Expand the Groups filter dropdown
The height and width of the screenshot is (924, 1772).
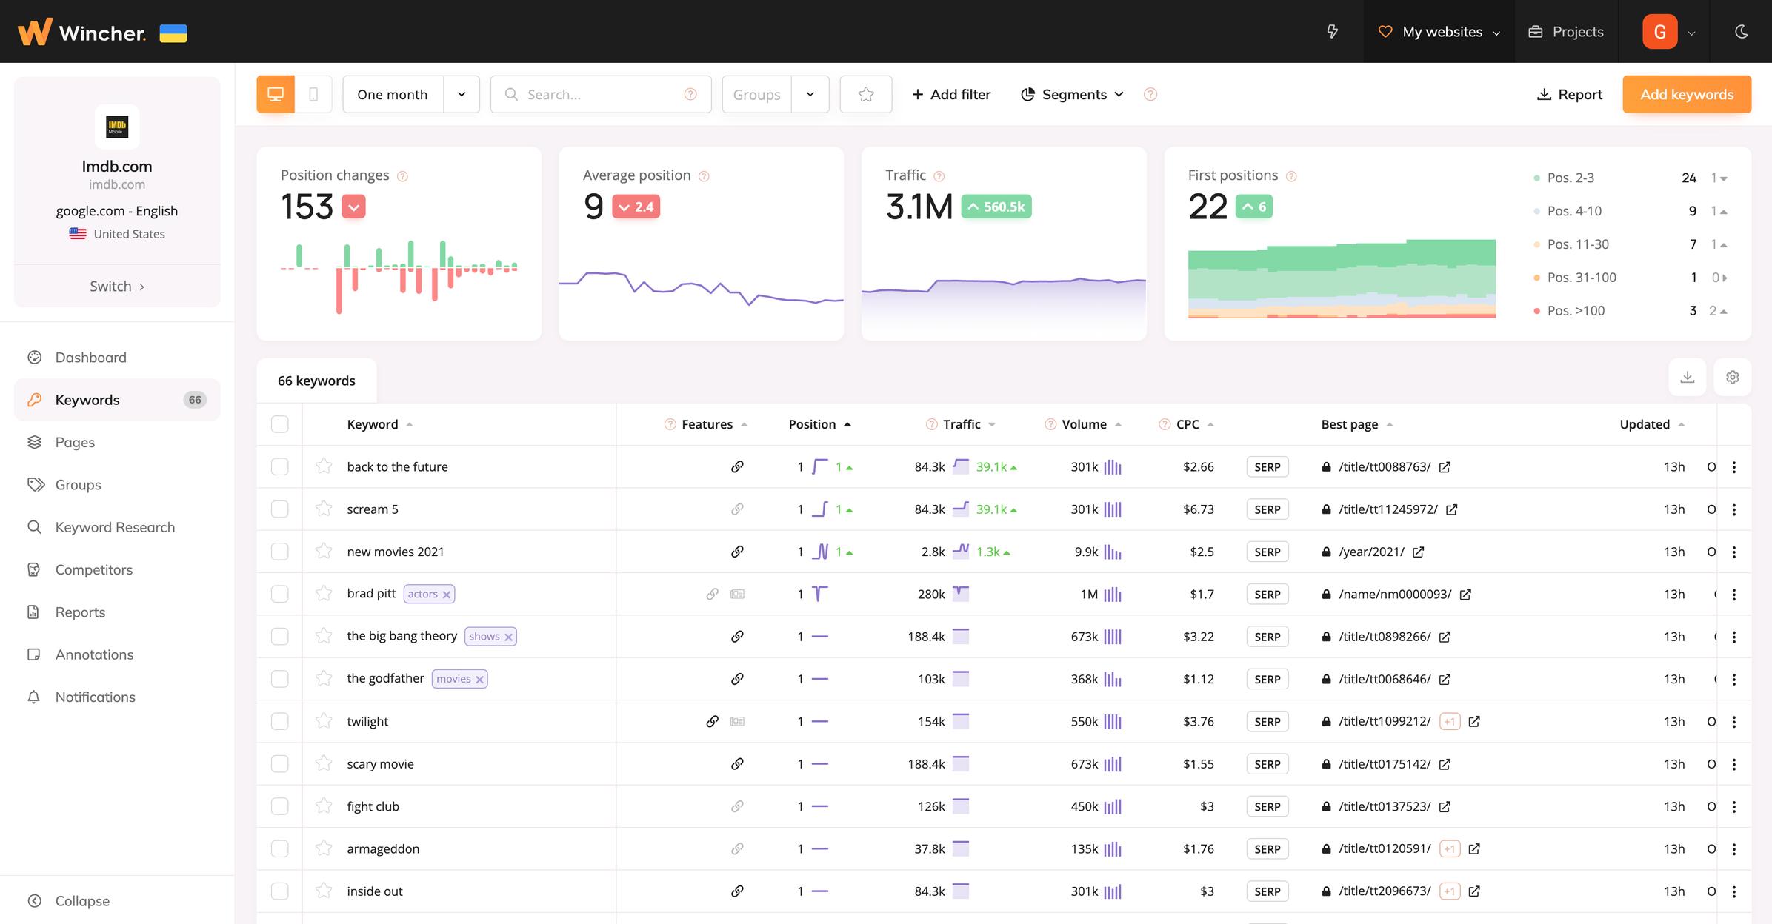(810, 94)
